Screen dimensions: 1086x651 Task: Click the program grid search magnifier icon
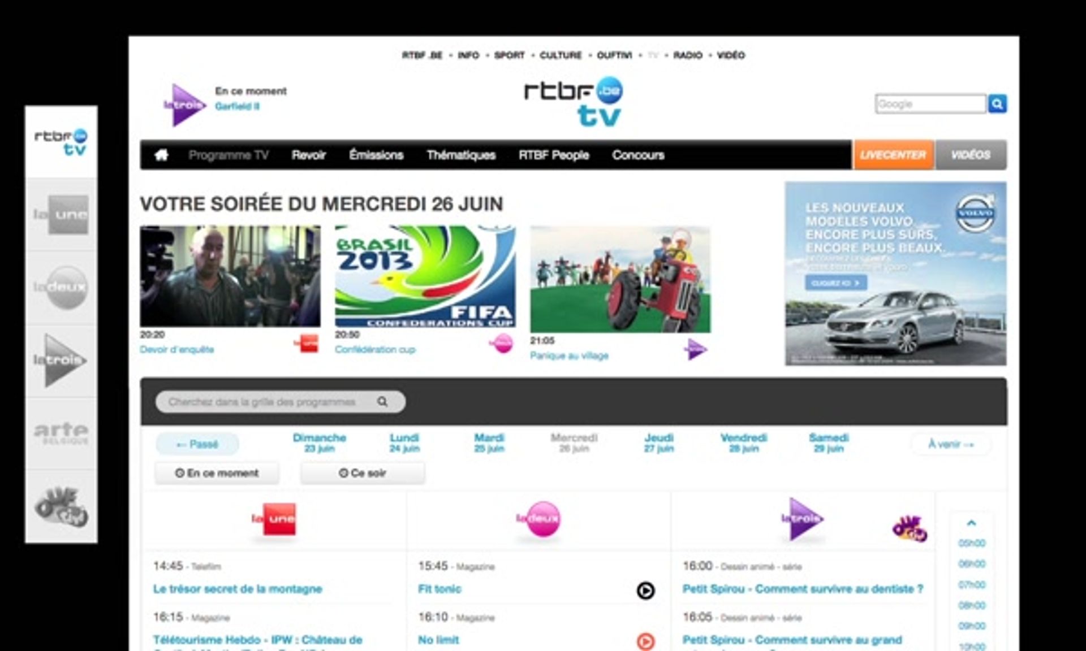pos(382,402)
